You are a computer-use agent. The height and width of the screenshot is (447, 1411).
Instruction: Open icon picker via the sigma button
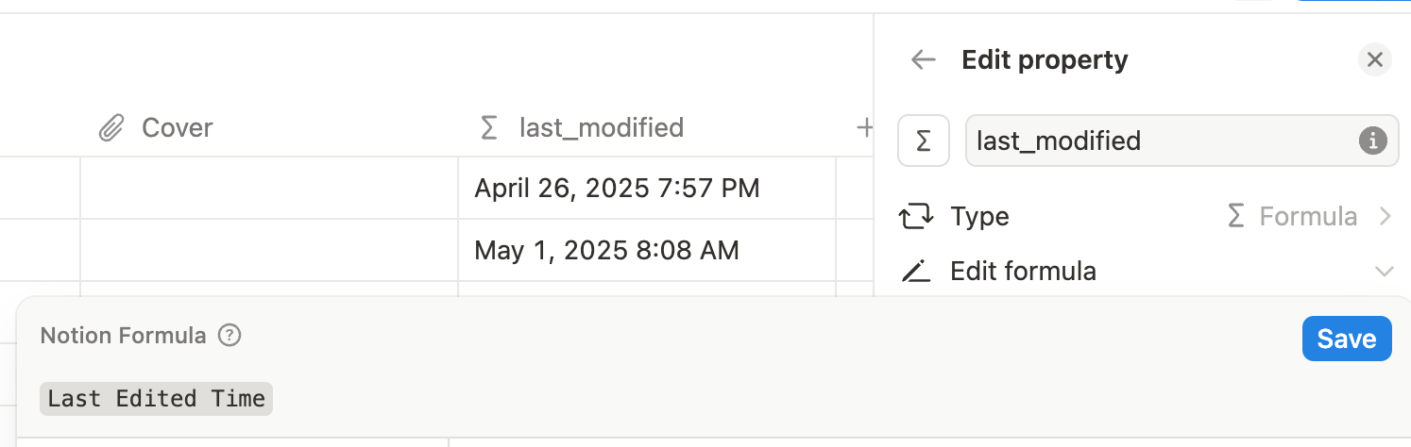(924, 141)
